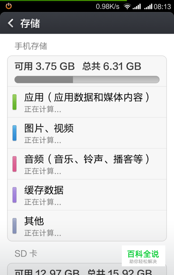The width and height of the screenshot is (174, 275).
Task: Tap the first cellular signal bars icon
Action: click(x=137, y=7)
